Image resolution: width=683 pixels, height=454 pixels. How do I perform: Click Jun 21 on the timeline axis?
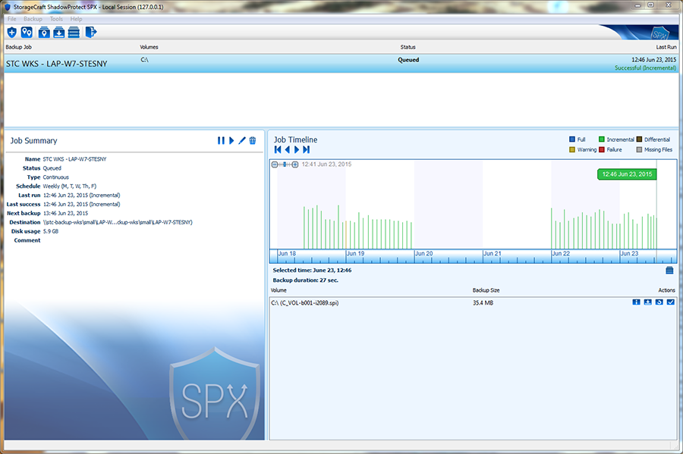click(493, 253)
